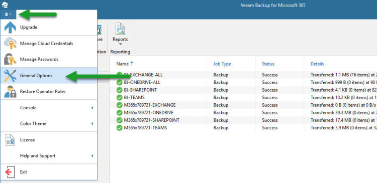
Task: Click the Name column sort arrow
Action: pos(132,64)
